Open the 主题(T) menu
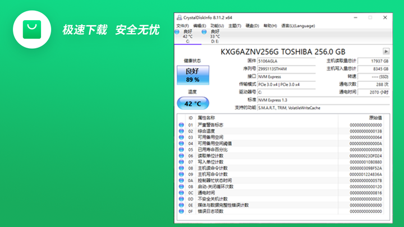Screen dimensions: 404x227 point(235,26)
